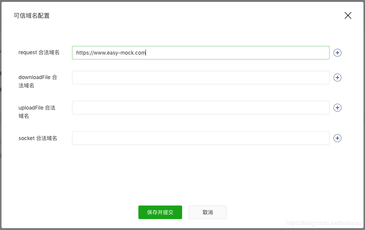The image size is (365, 230).
Task: Click the request 合法域名 label
Action: click(39, 52)
